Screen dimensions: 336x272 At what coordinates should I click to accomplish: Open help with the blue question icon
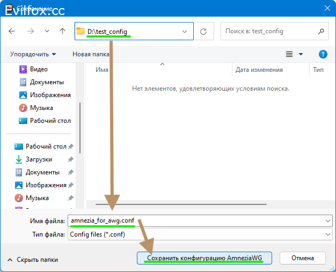[323, 54]
